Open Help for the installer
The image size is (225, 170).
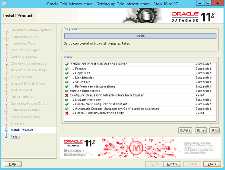pyautogui.click(x=13, y=164)
